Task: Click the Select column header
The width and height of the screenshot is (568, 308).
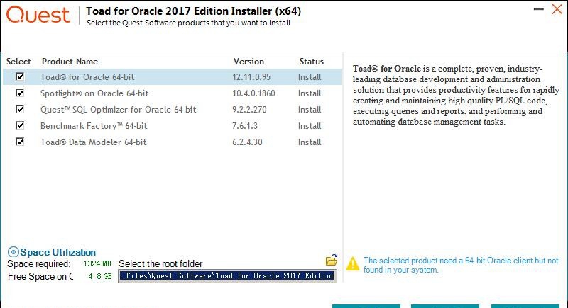Action: 19,62
